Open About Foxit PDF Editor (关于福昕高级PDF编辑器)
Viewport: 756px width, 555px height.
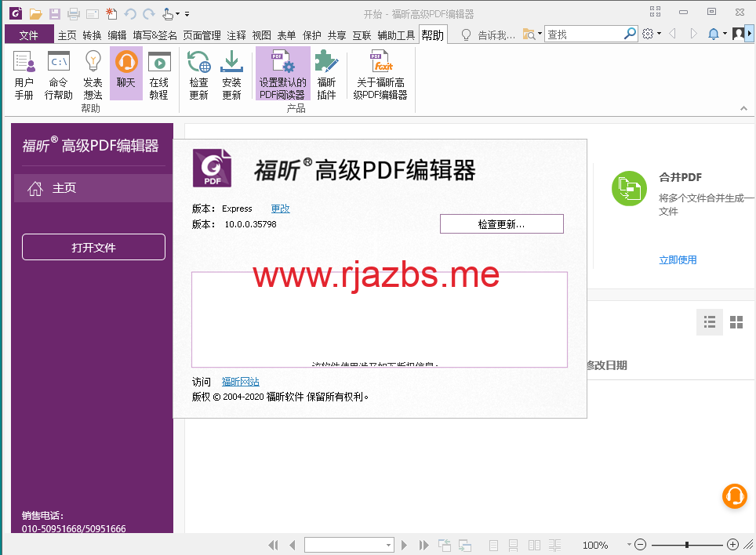pos(380,74)
